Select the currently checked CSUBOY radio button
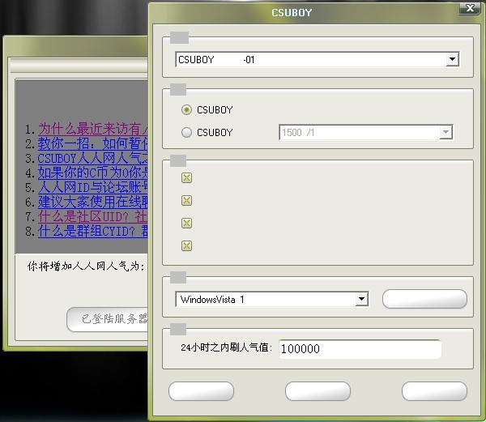486x422 pixels. click(186, 109)
